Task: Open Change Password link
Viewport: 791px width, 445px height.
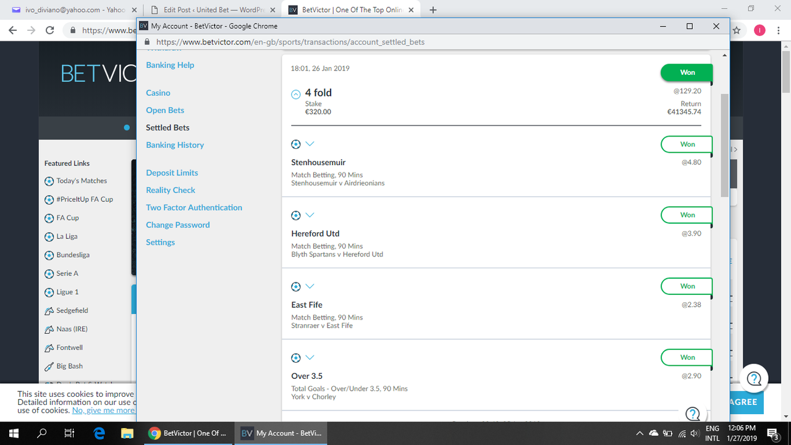Action: tap(178, 224)
